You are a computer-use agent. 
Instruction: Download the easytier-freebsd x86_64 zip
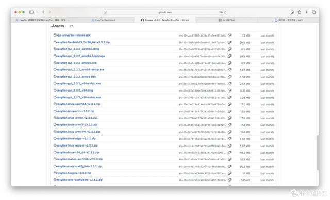(x=82, y=42)
